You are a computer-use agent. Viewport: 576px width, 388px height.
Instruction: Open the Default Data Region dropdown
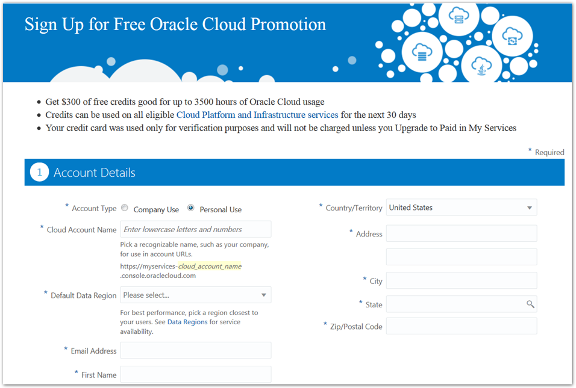point(195,295)
